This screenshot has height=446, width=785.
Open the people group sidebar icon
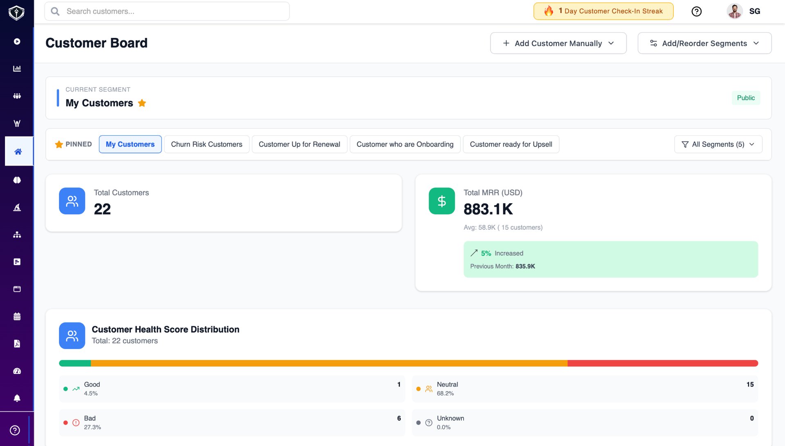17,96
